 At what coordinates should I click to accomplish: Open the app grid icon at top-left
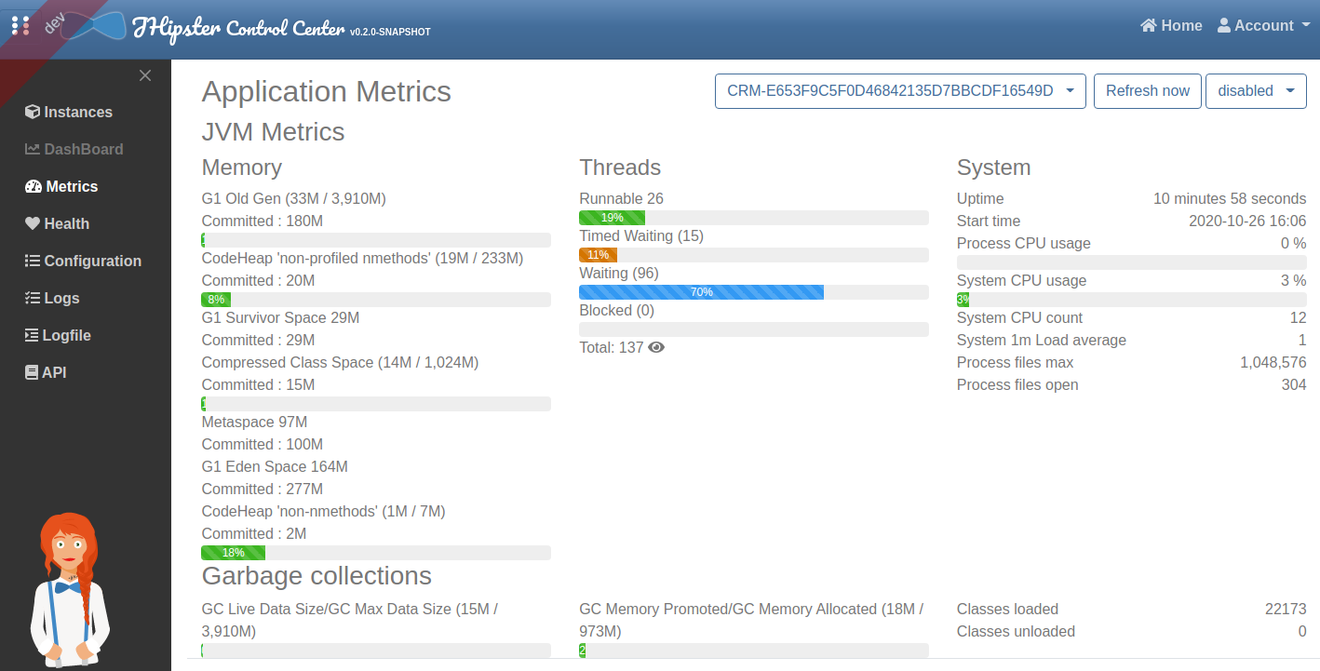[x=20, y=25]
